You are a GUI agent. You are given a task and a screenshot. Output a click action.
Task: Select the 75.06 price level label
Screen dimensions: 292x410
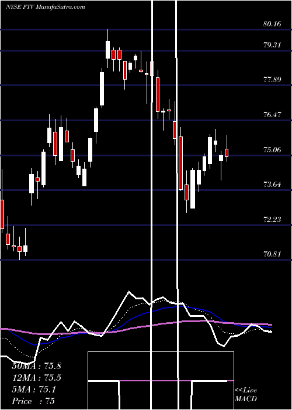tap(272, 150)
